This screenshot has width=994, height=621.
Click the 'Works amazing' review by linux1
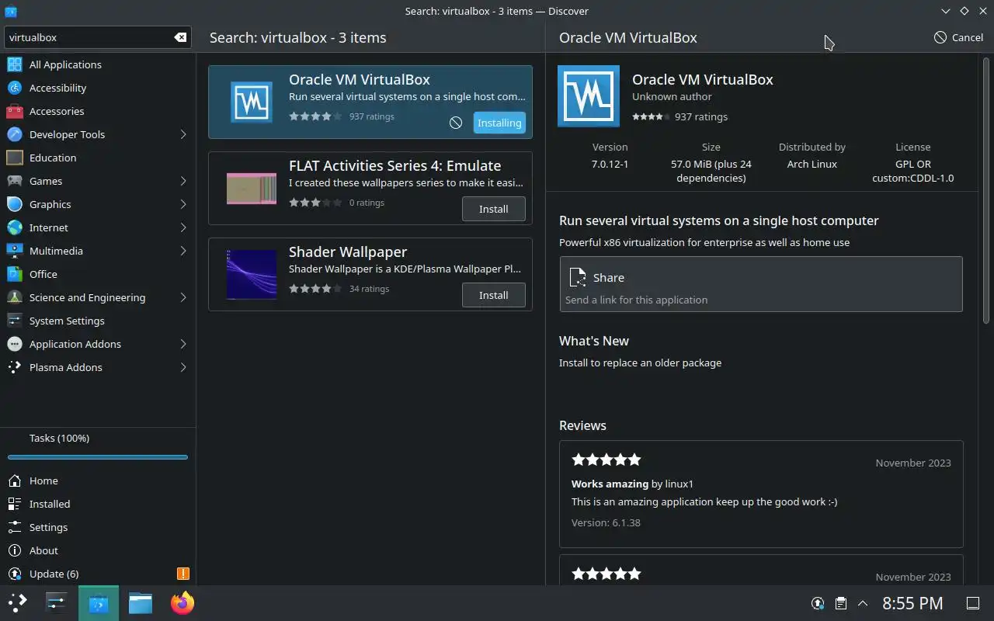point(761,494)
